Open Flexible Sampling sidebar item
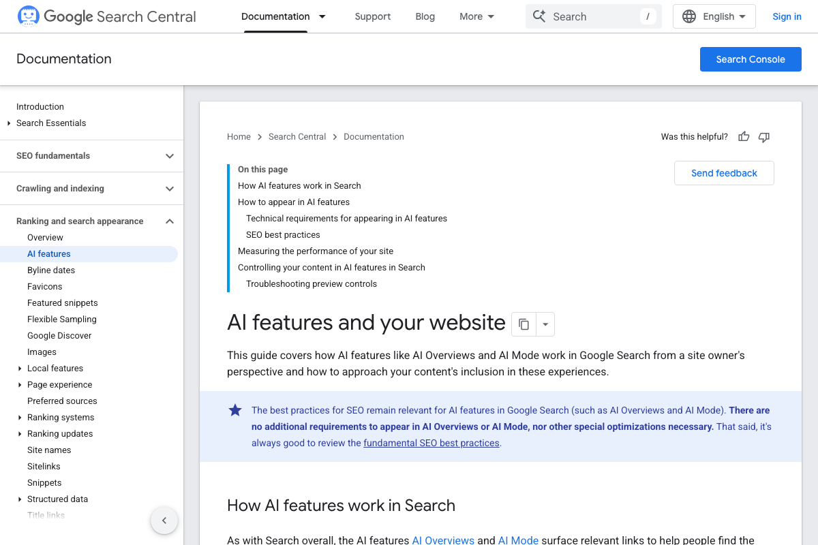Viewport: 818px width, 545px height. 62,320
